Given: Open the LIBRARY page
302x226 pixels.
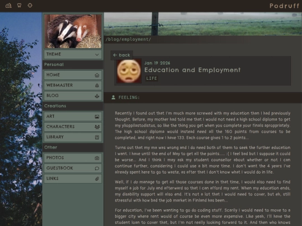Looking at the screenshot, I should (73, 137).
